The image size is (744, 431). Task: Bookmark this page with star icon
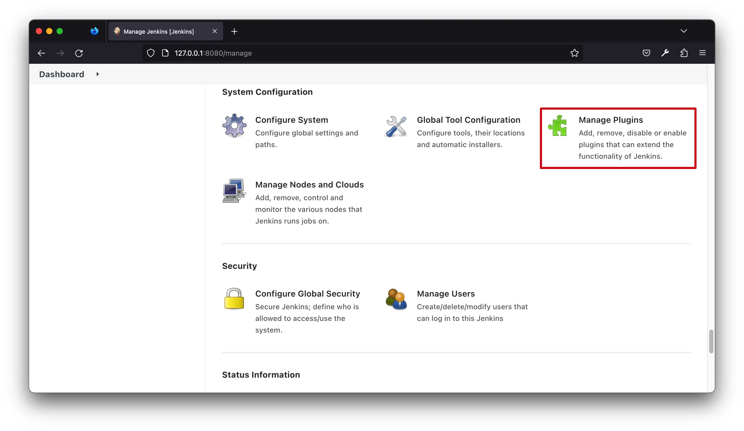point(574,53)
